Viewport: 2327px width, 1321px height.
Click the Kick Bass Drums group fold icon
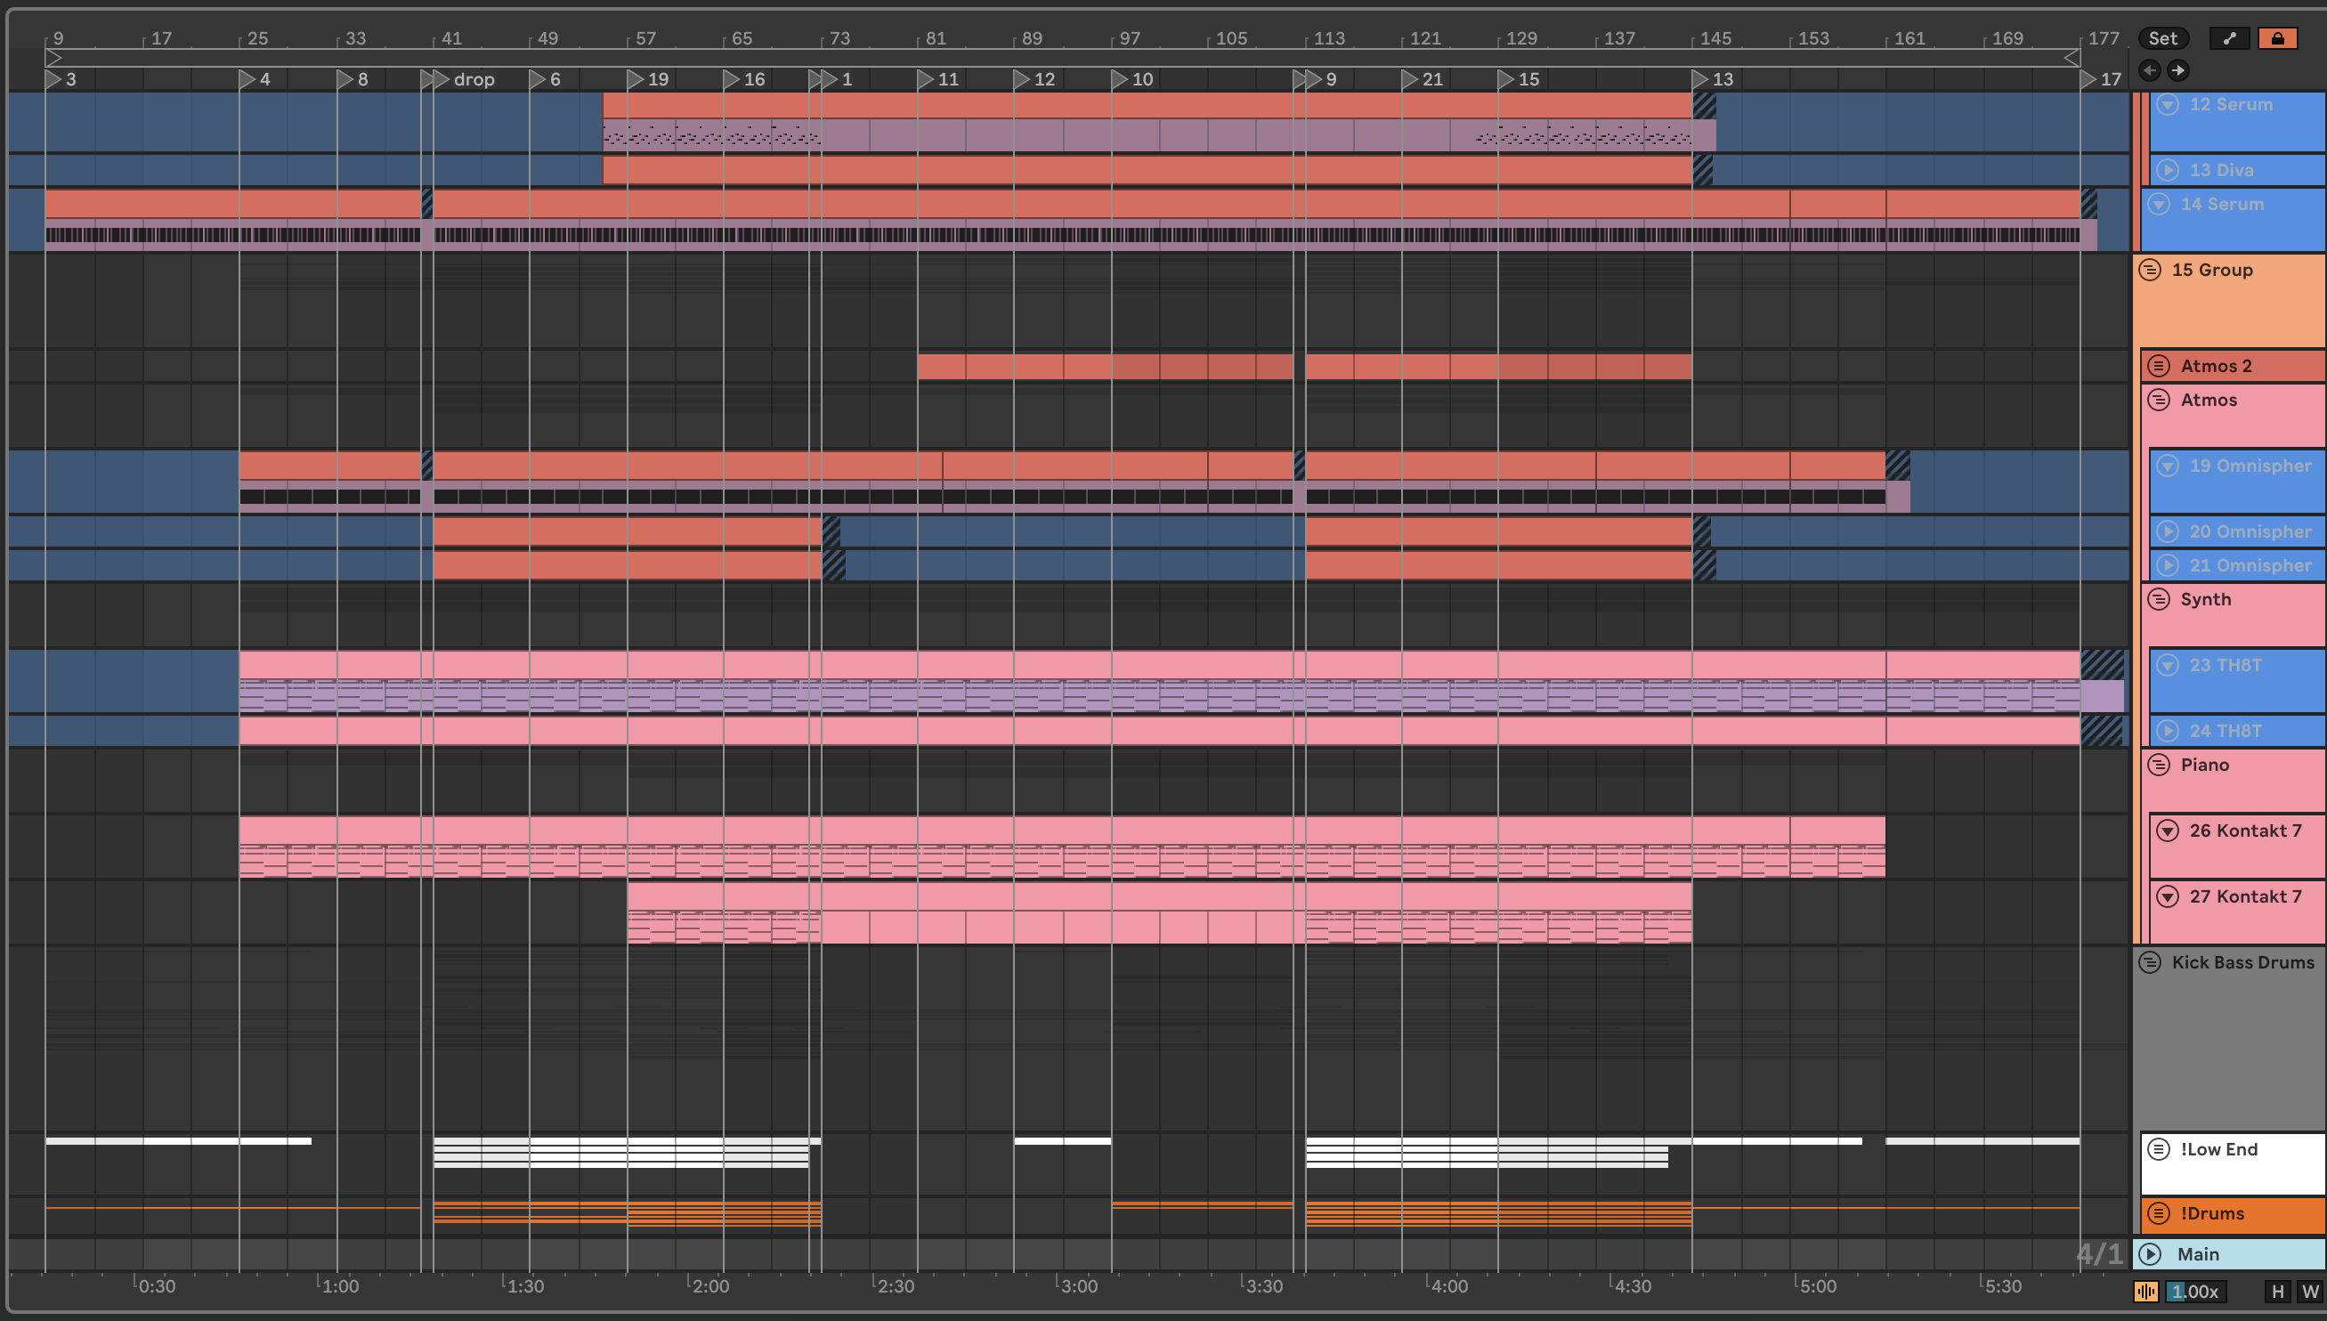click(x=2149, y=961)
